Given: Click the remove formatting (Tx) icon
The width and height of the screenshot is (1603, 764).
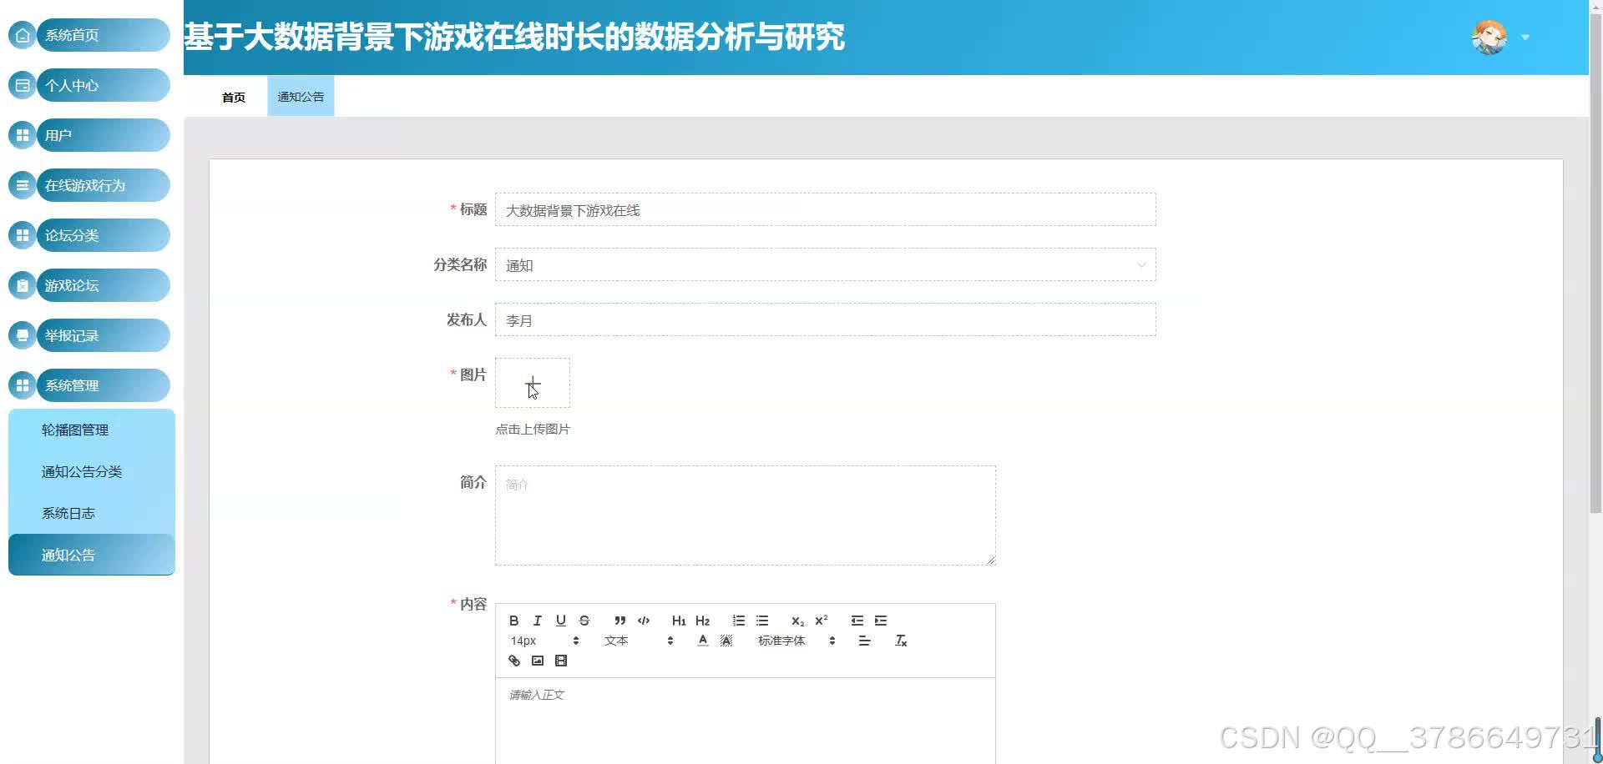Looking at the screenshot, I should tap(901, 641).
